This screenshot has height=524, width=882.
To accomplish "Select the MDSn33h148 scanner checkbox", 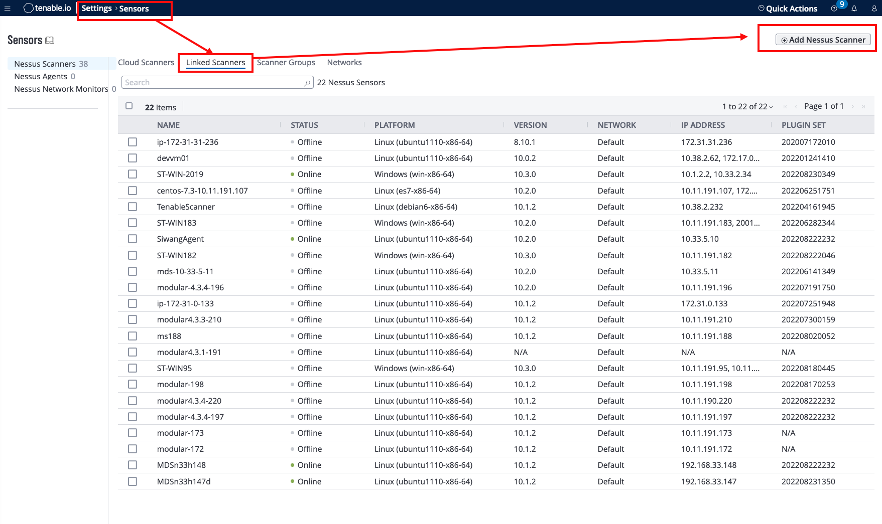I will coord(133,465).
